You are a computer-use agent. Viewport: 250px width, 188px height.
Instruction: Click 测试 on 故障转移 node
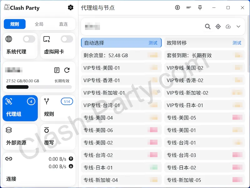point(237,43)
